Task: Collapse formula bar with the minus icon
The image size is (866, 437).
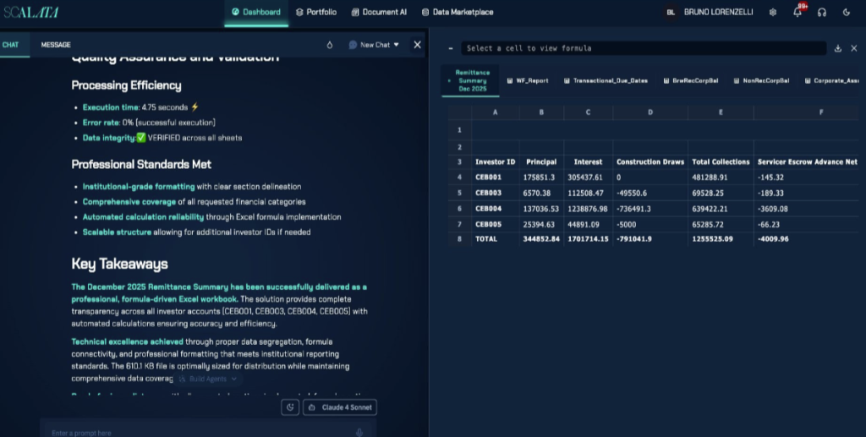Action: coord(451,49)
